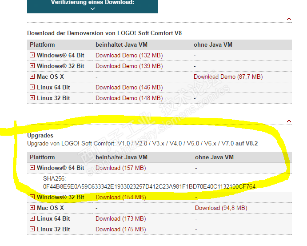Open Download Demo (87,7 MB) for Mac
Screen dimensions: 307x246
[x=228, y=77]
